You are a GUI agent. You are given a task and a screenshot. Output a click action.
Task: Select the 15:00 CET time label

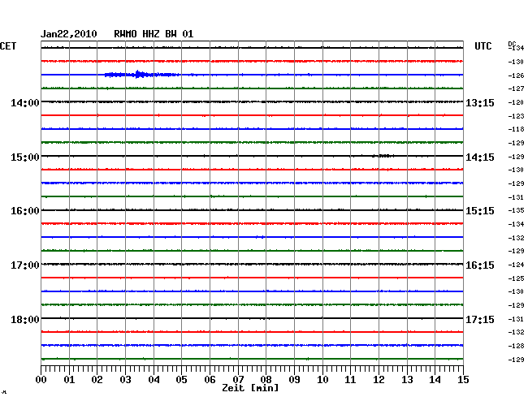pyautogui.click(x=25, y=157)
